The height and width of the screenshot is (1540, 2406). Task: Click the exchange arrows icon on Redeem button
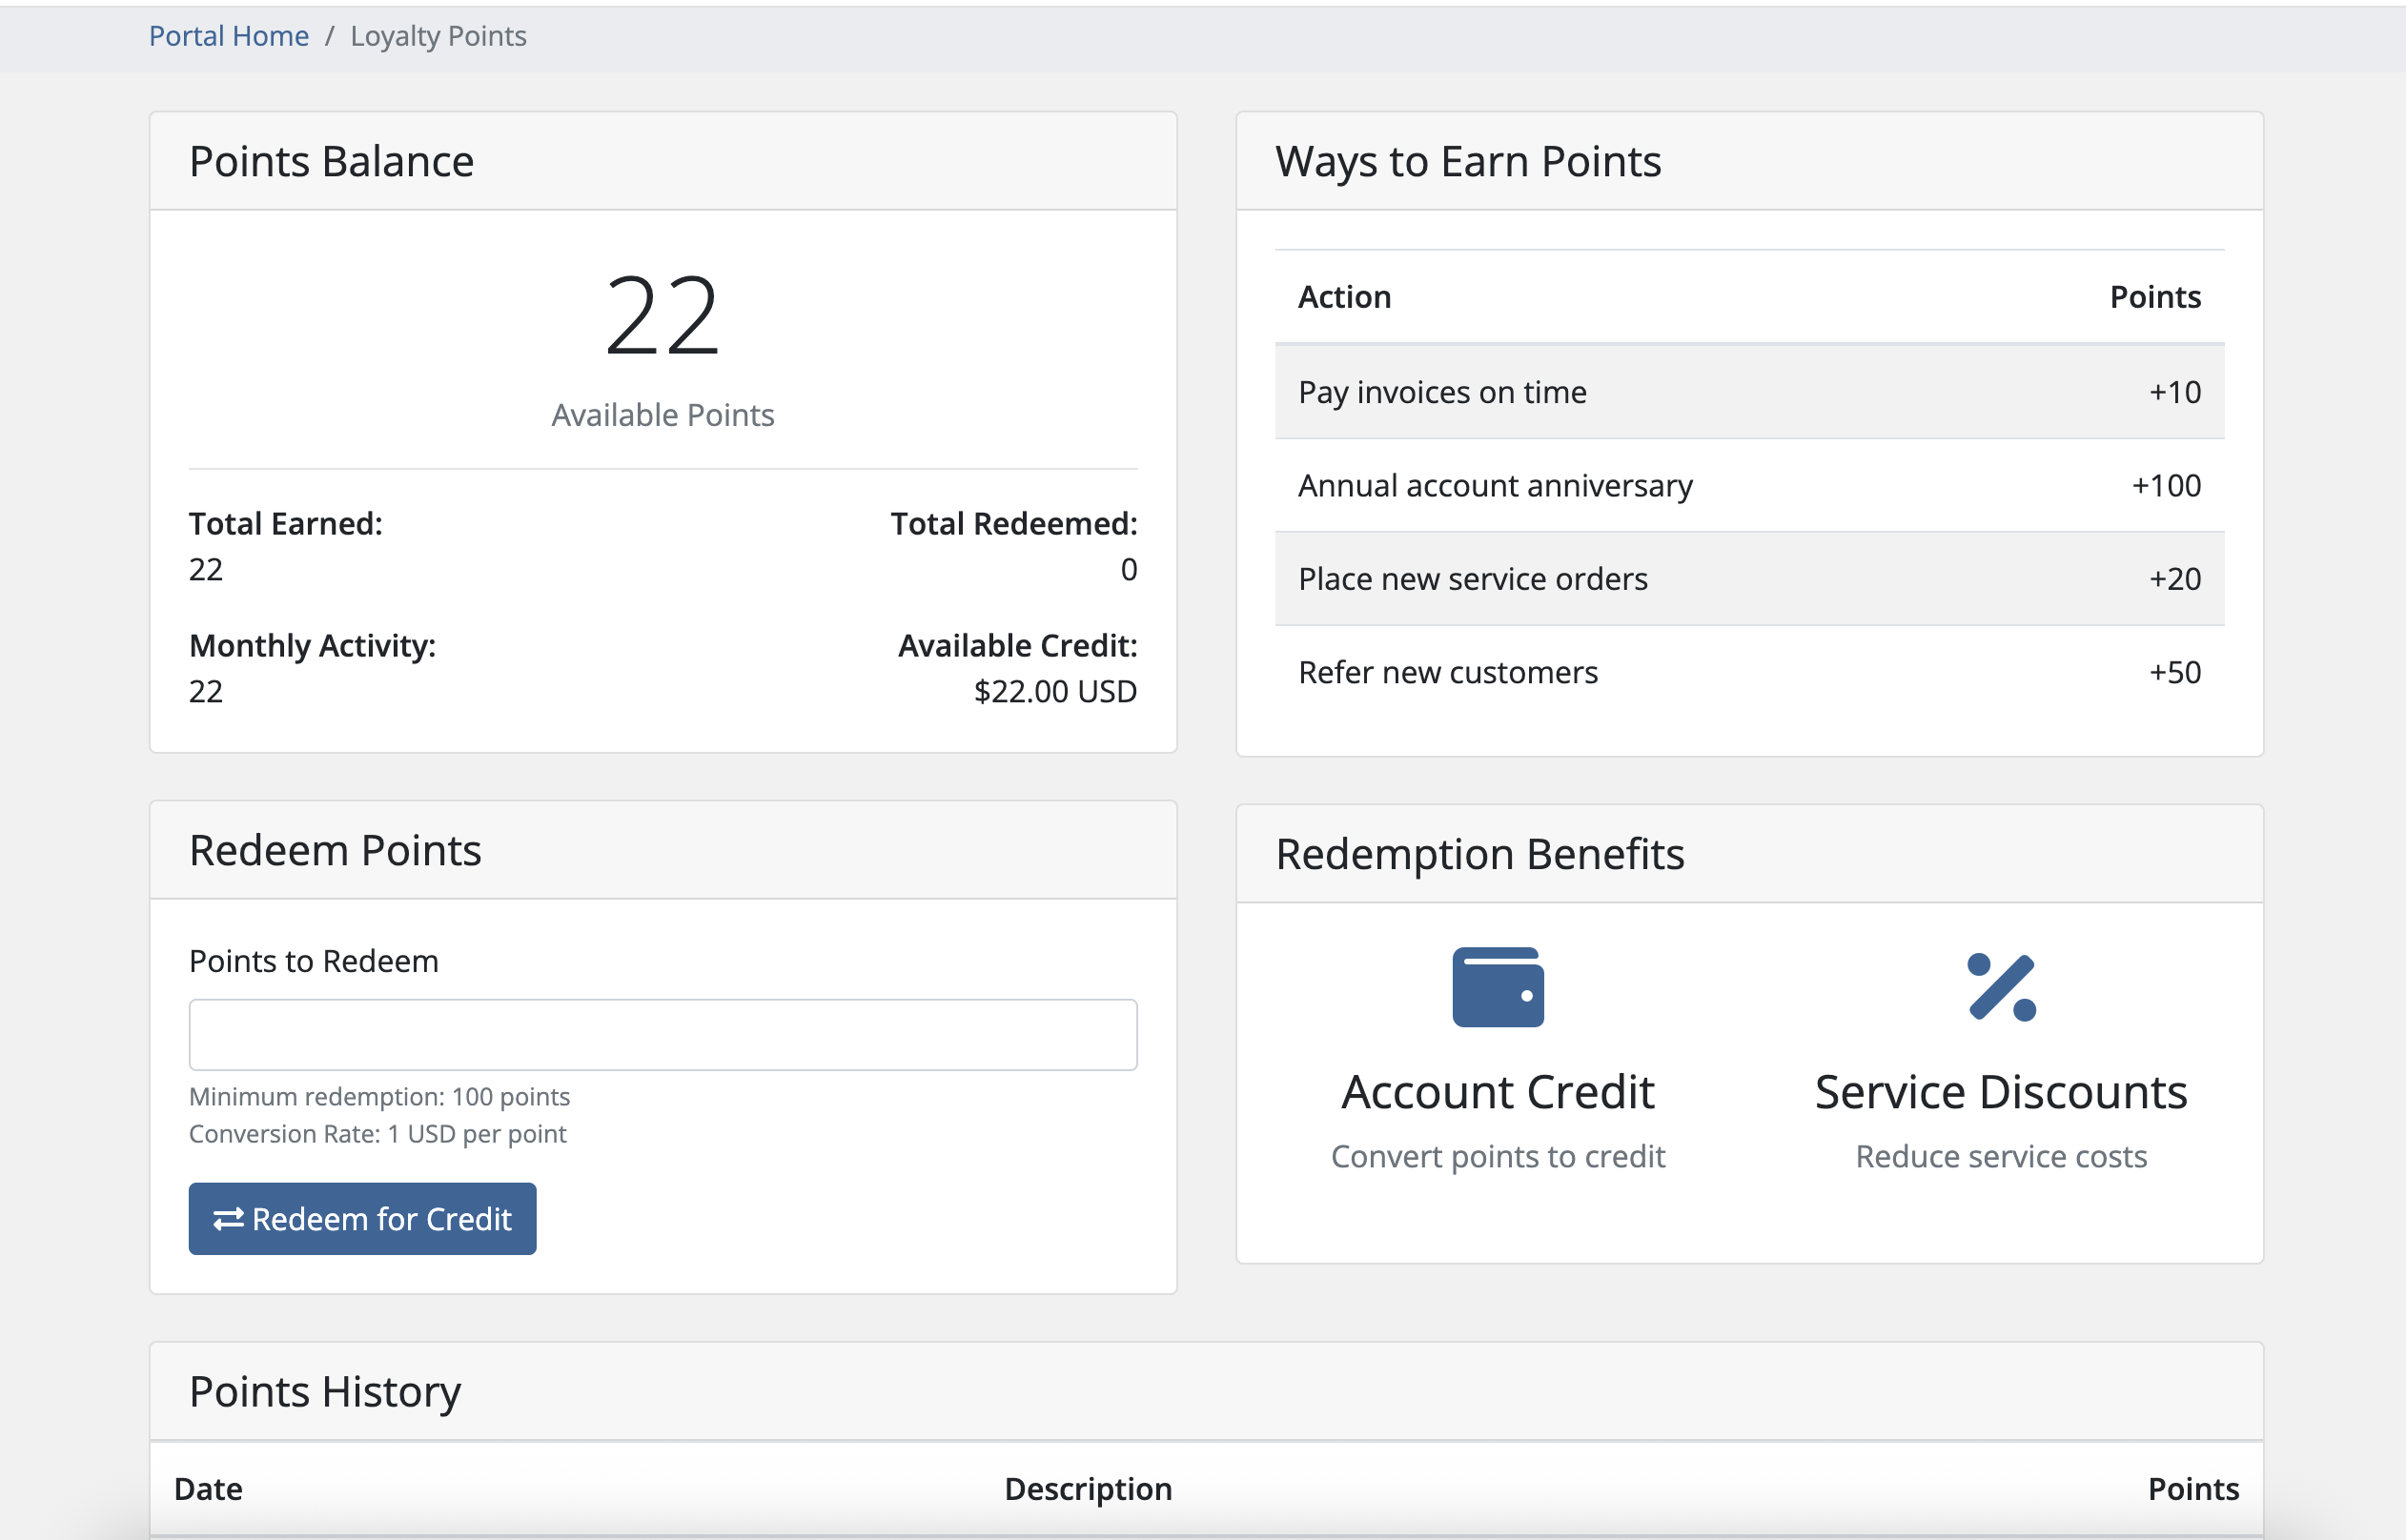(228, 1218)
